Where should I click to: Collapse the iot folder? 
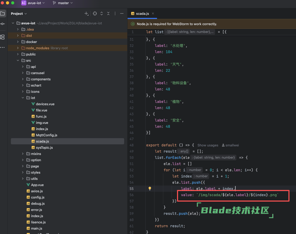(x=23, y=98)
